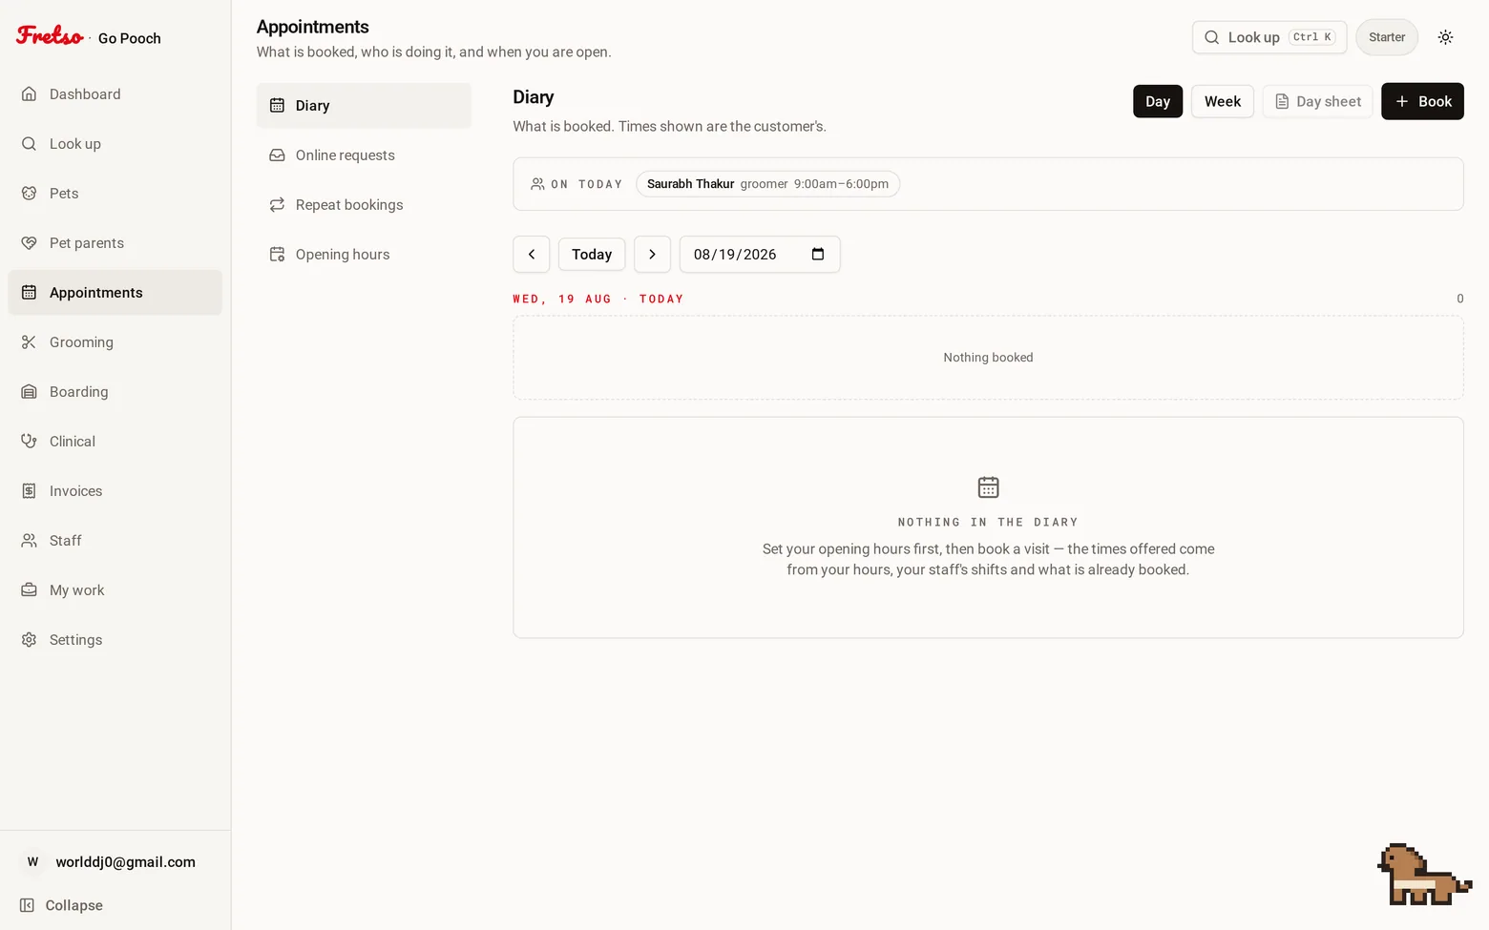Image resolution: width=1489 pixels, height=930 pixels.
Task: Click the empty diary calendar icon
Action: pos(988,487)
